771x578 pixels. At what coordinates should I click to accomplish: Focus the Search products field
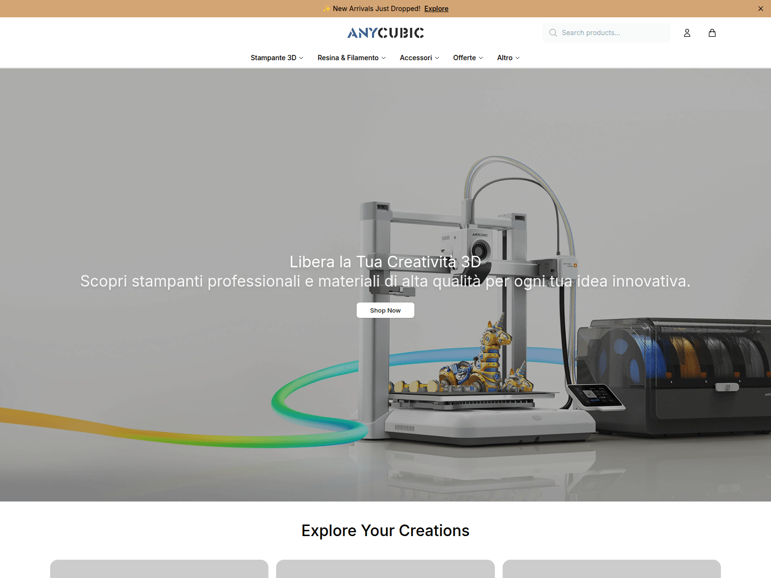(607, 33)
